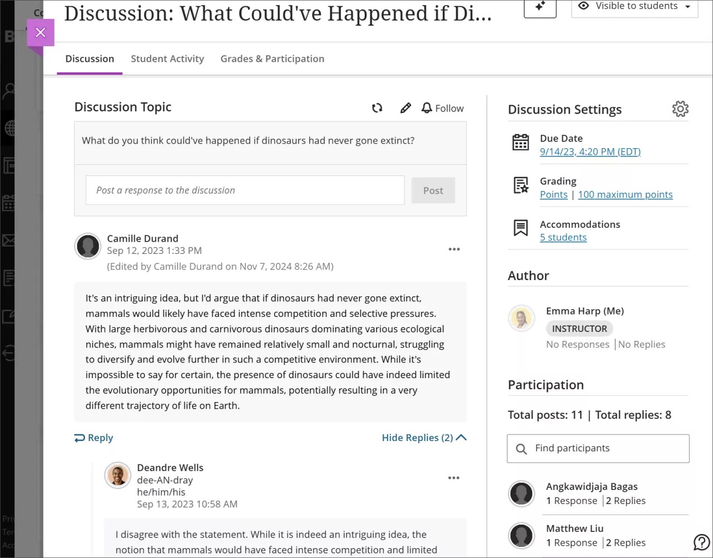Click the Post button
Viewport: 713px width, 558px height.
[433, 190]
